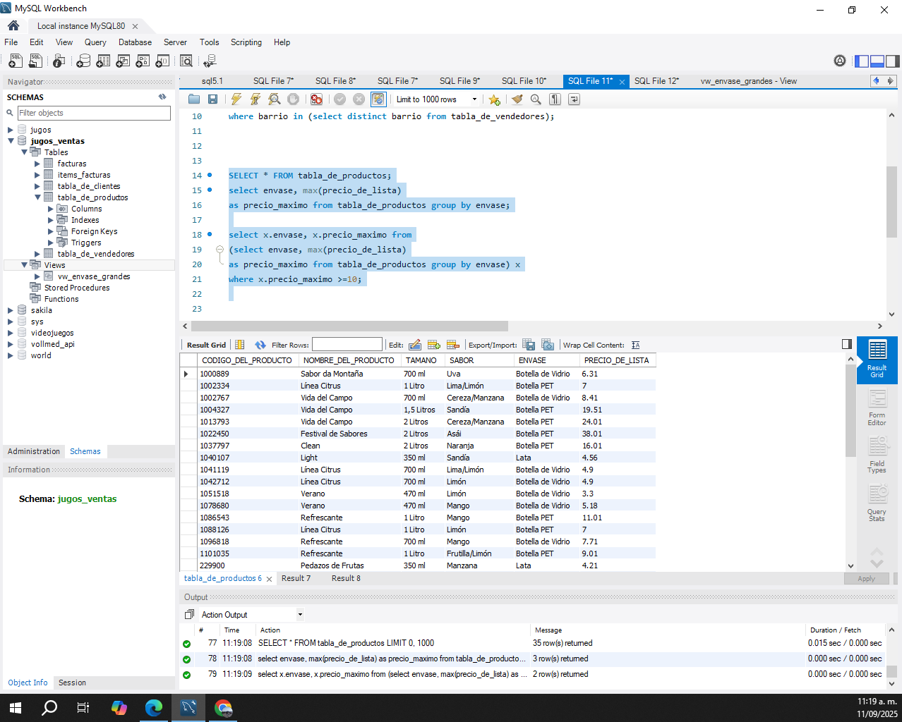The image size is (902, 722).
Task: Close the SQL File 11 tab
Action: tap(622, 82)
